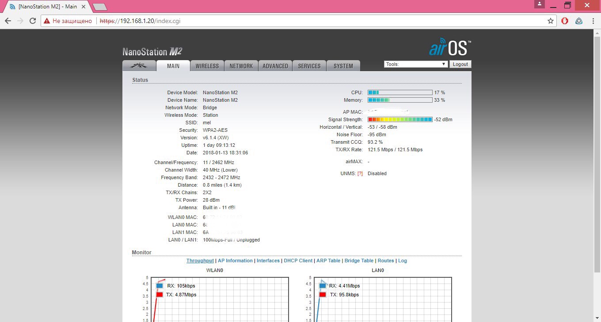
Task: Click the WLAN0 TX red legend square
Action: (x=160, y=295)
